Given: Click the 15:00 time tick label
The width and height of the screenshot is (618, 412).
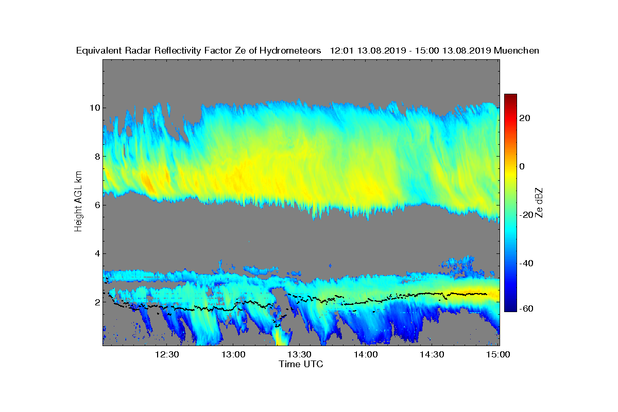Looking at the screenshot, I should click(499, 355).
